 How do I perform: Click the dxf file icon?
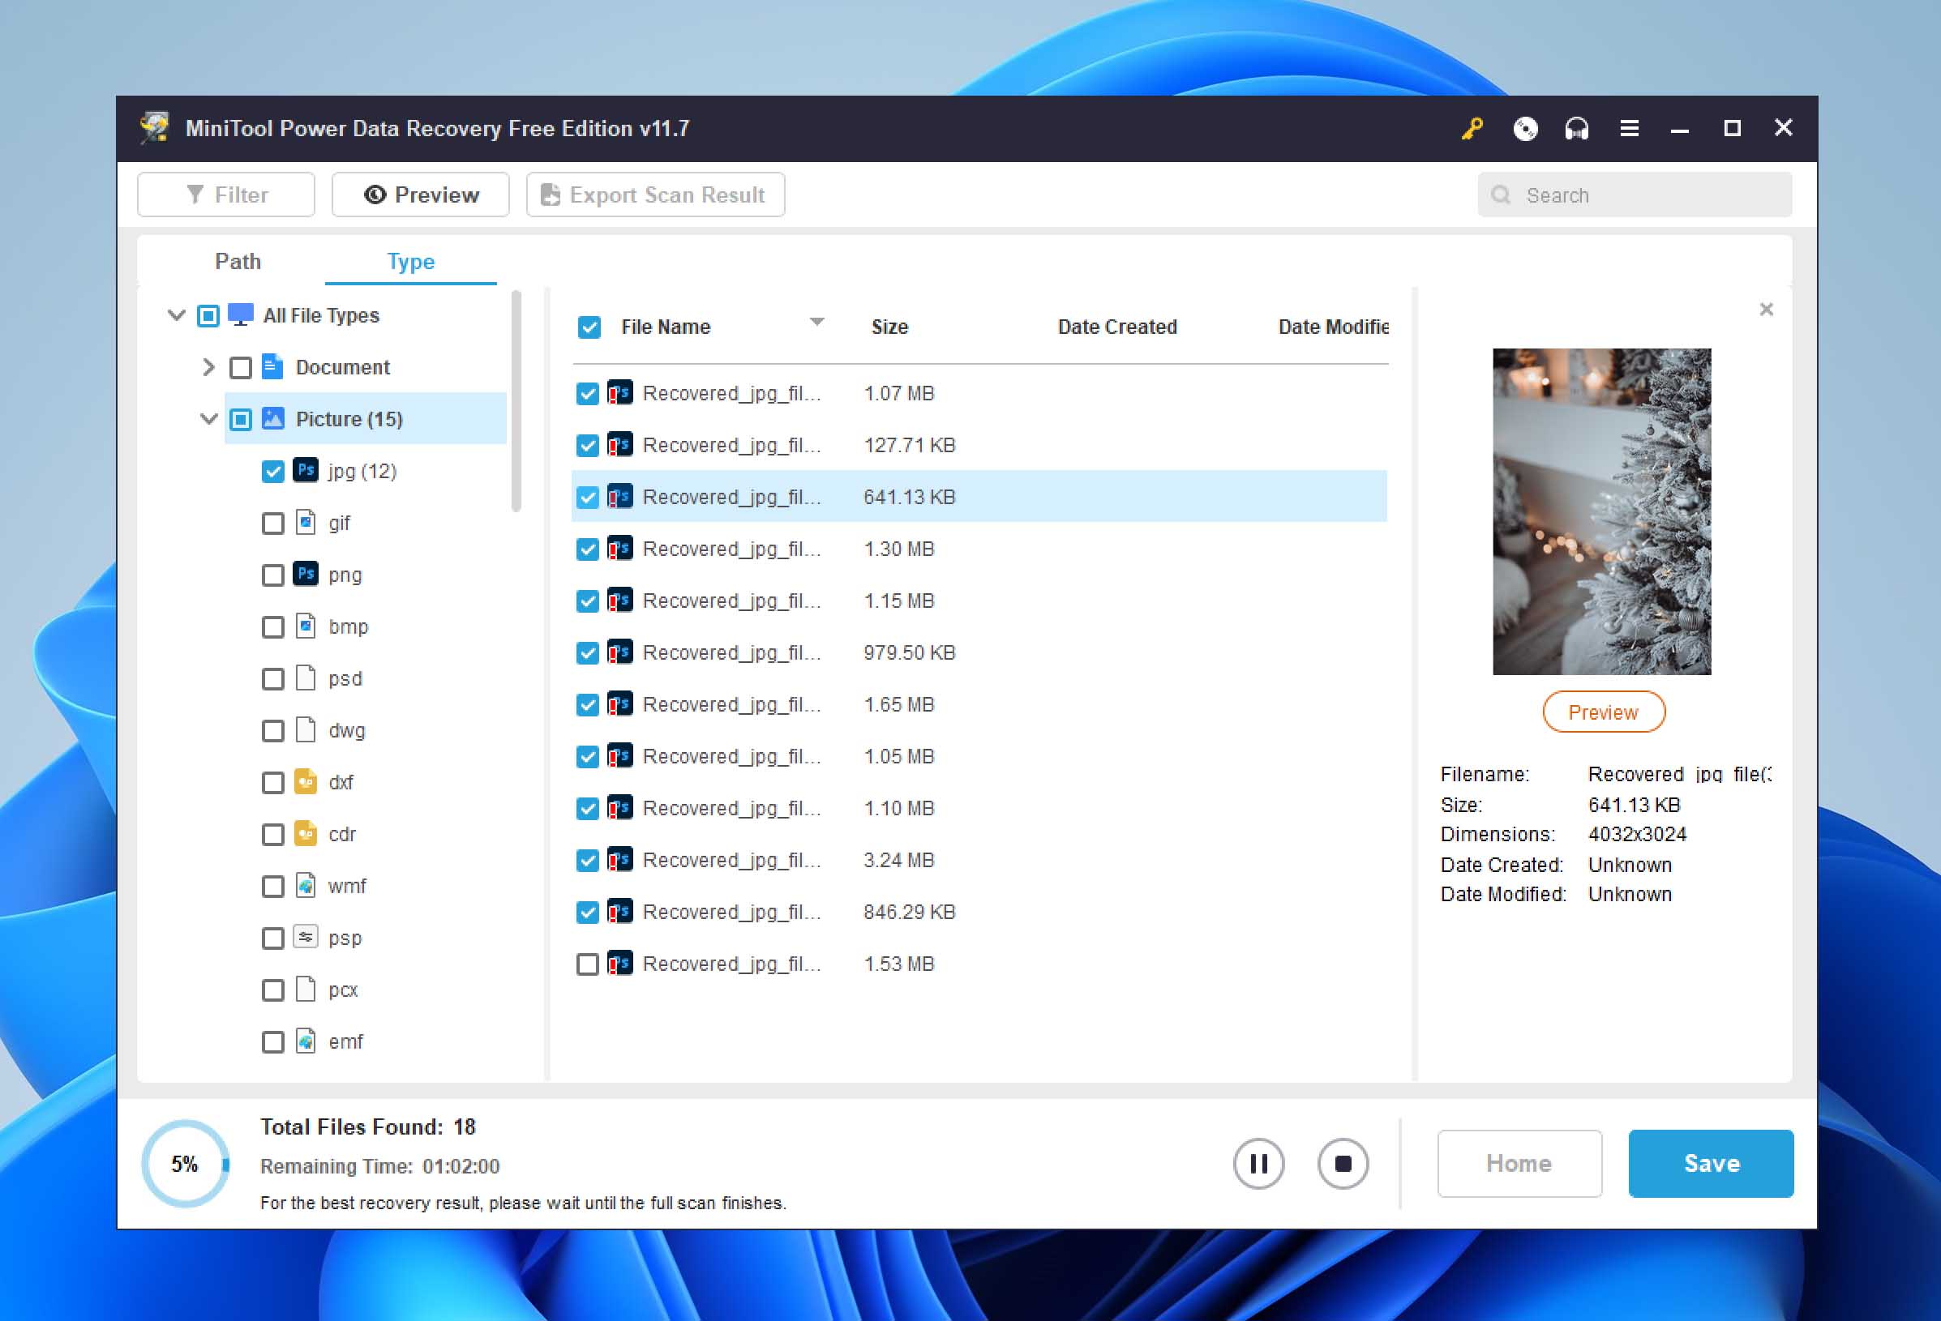(306, 781)
